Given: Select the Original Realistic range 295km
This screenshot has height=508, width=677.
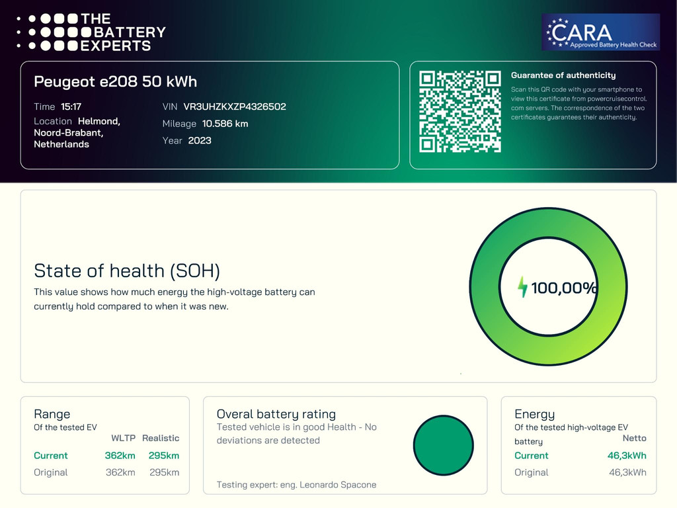Looking at the screenshot, I should [x=164, y=472].
